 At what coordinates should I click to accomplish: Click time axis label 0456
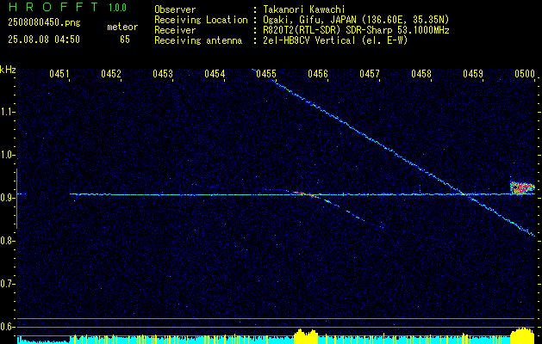318,73
